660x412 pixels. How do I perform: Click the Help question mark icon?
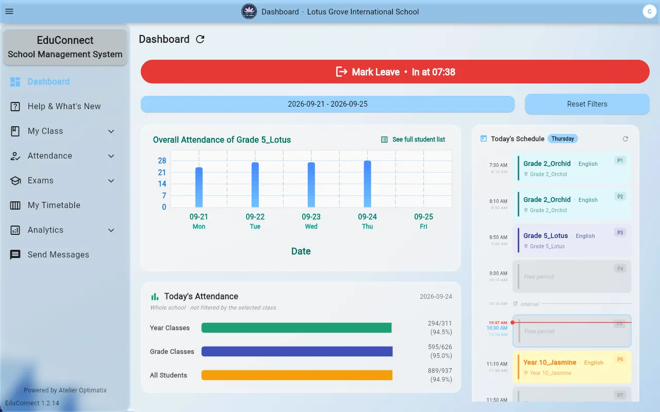pyautogui.click(x=15, y=106)
